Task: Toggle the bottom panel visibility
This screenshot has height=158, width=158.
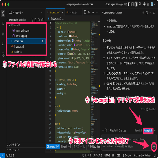Action: 133,4
